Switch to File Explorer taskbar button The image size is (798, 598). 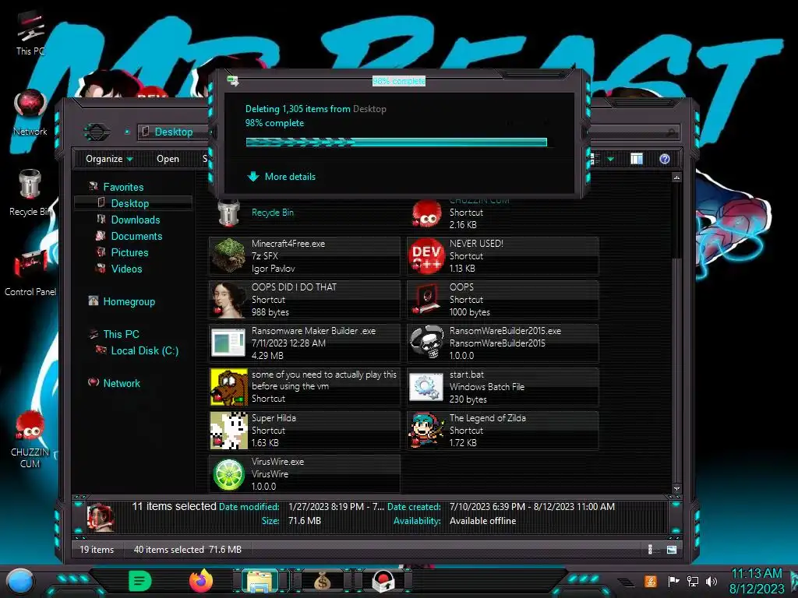(260, 581)
